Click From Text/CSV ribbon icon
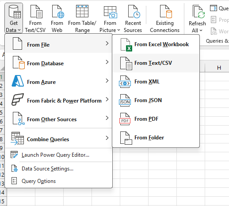Screen dimensions: 229x206 coord(36,12)
